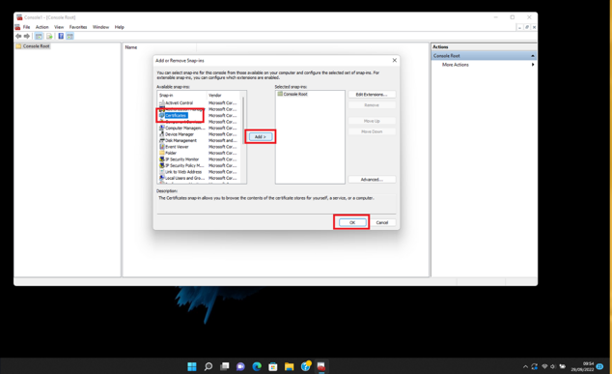Click the Windows Start button
This screenshot has width=612, height=374.
coord(192,366)
